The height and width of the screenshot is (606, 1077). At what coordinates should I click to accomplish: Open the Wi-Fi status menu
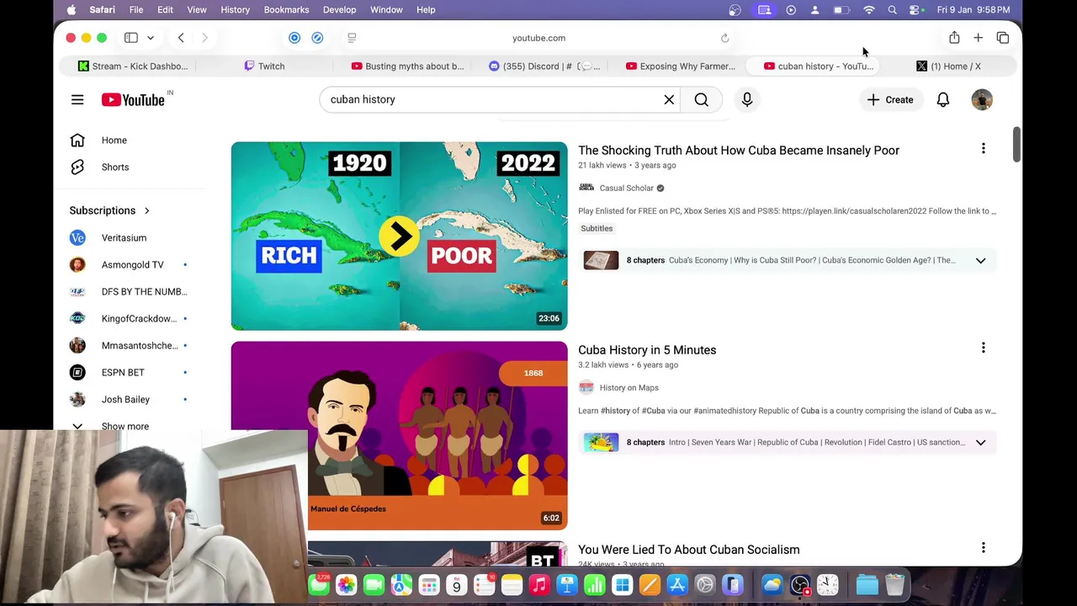click(x=869, y=10)
